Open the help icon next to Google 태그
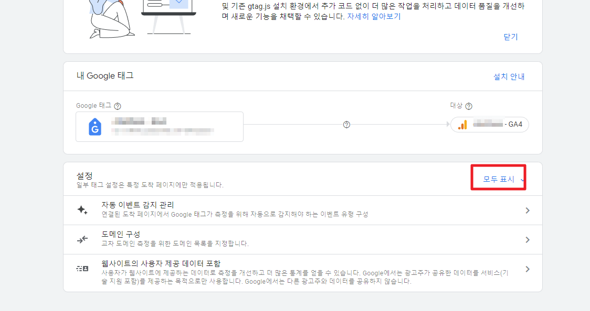Viewport: 590px width, 311px height. [x=117, y=106]
